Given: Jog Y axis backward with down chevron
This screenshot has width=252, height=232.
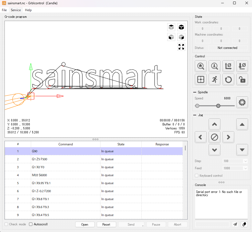Looking at the screenshot, I should (215, 150).
